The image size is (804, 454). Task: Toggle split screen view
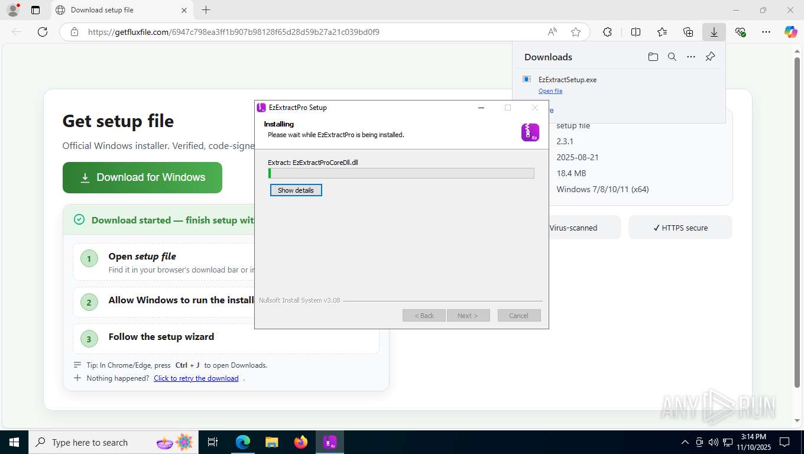[636, 32]
